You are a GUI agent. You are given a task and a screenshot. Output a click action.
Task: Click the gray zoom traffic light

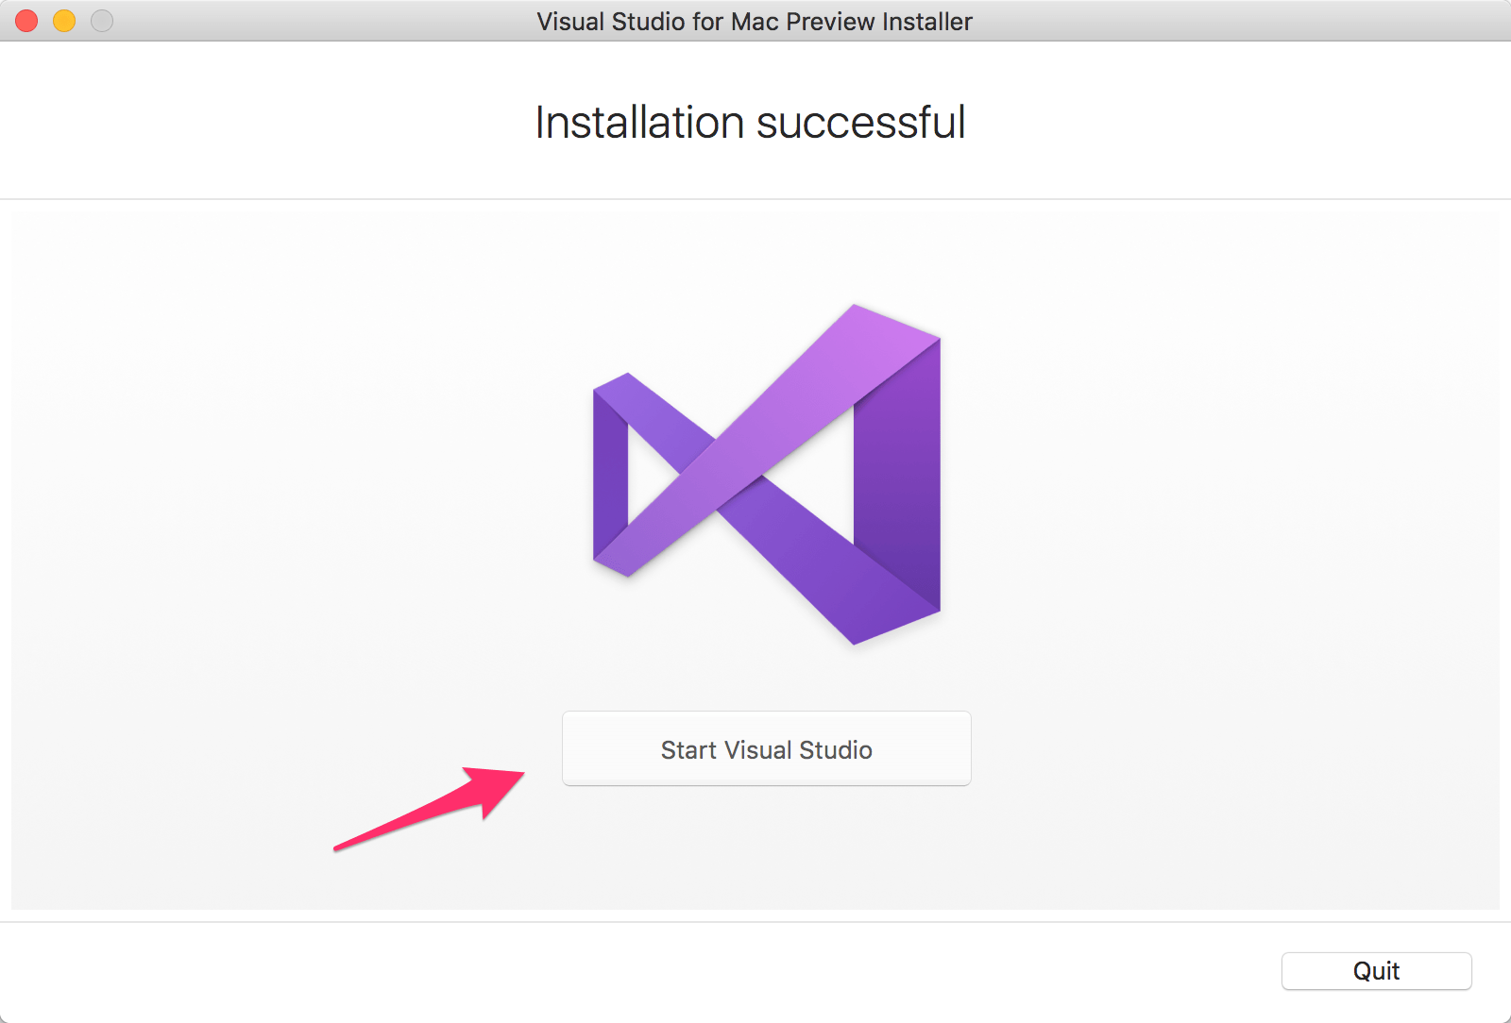[101, 20]
